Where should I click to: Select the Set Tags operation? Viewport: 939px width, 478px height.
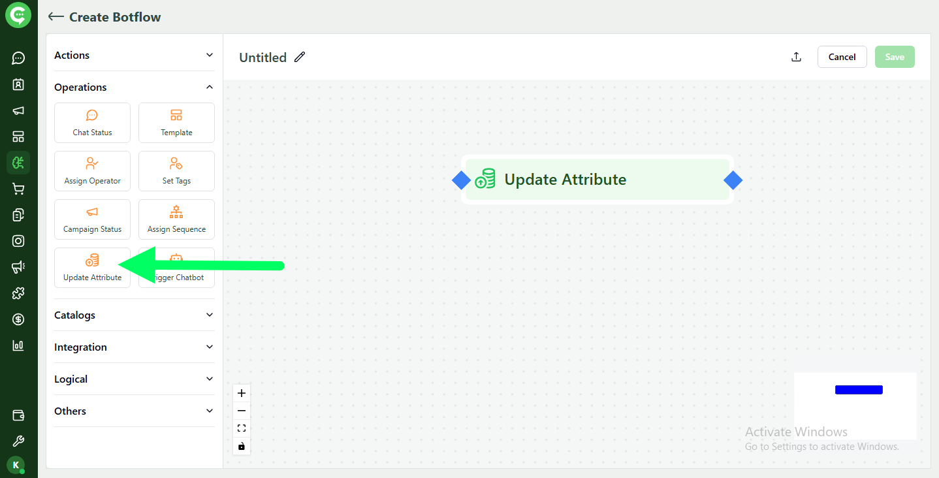[176, 171]
